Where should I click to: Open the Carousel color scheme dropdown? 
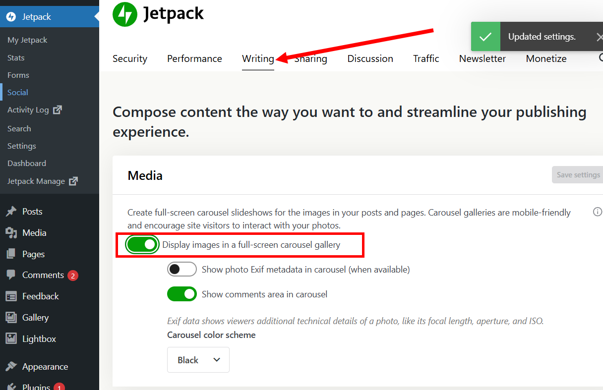pos(198,360)
